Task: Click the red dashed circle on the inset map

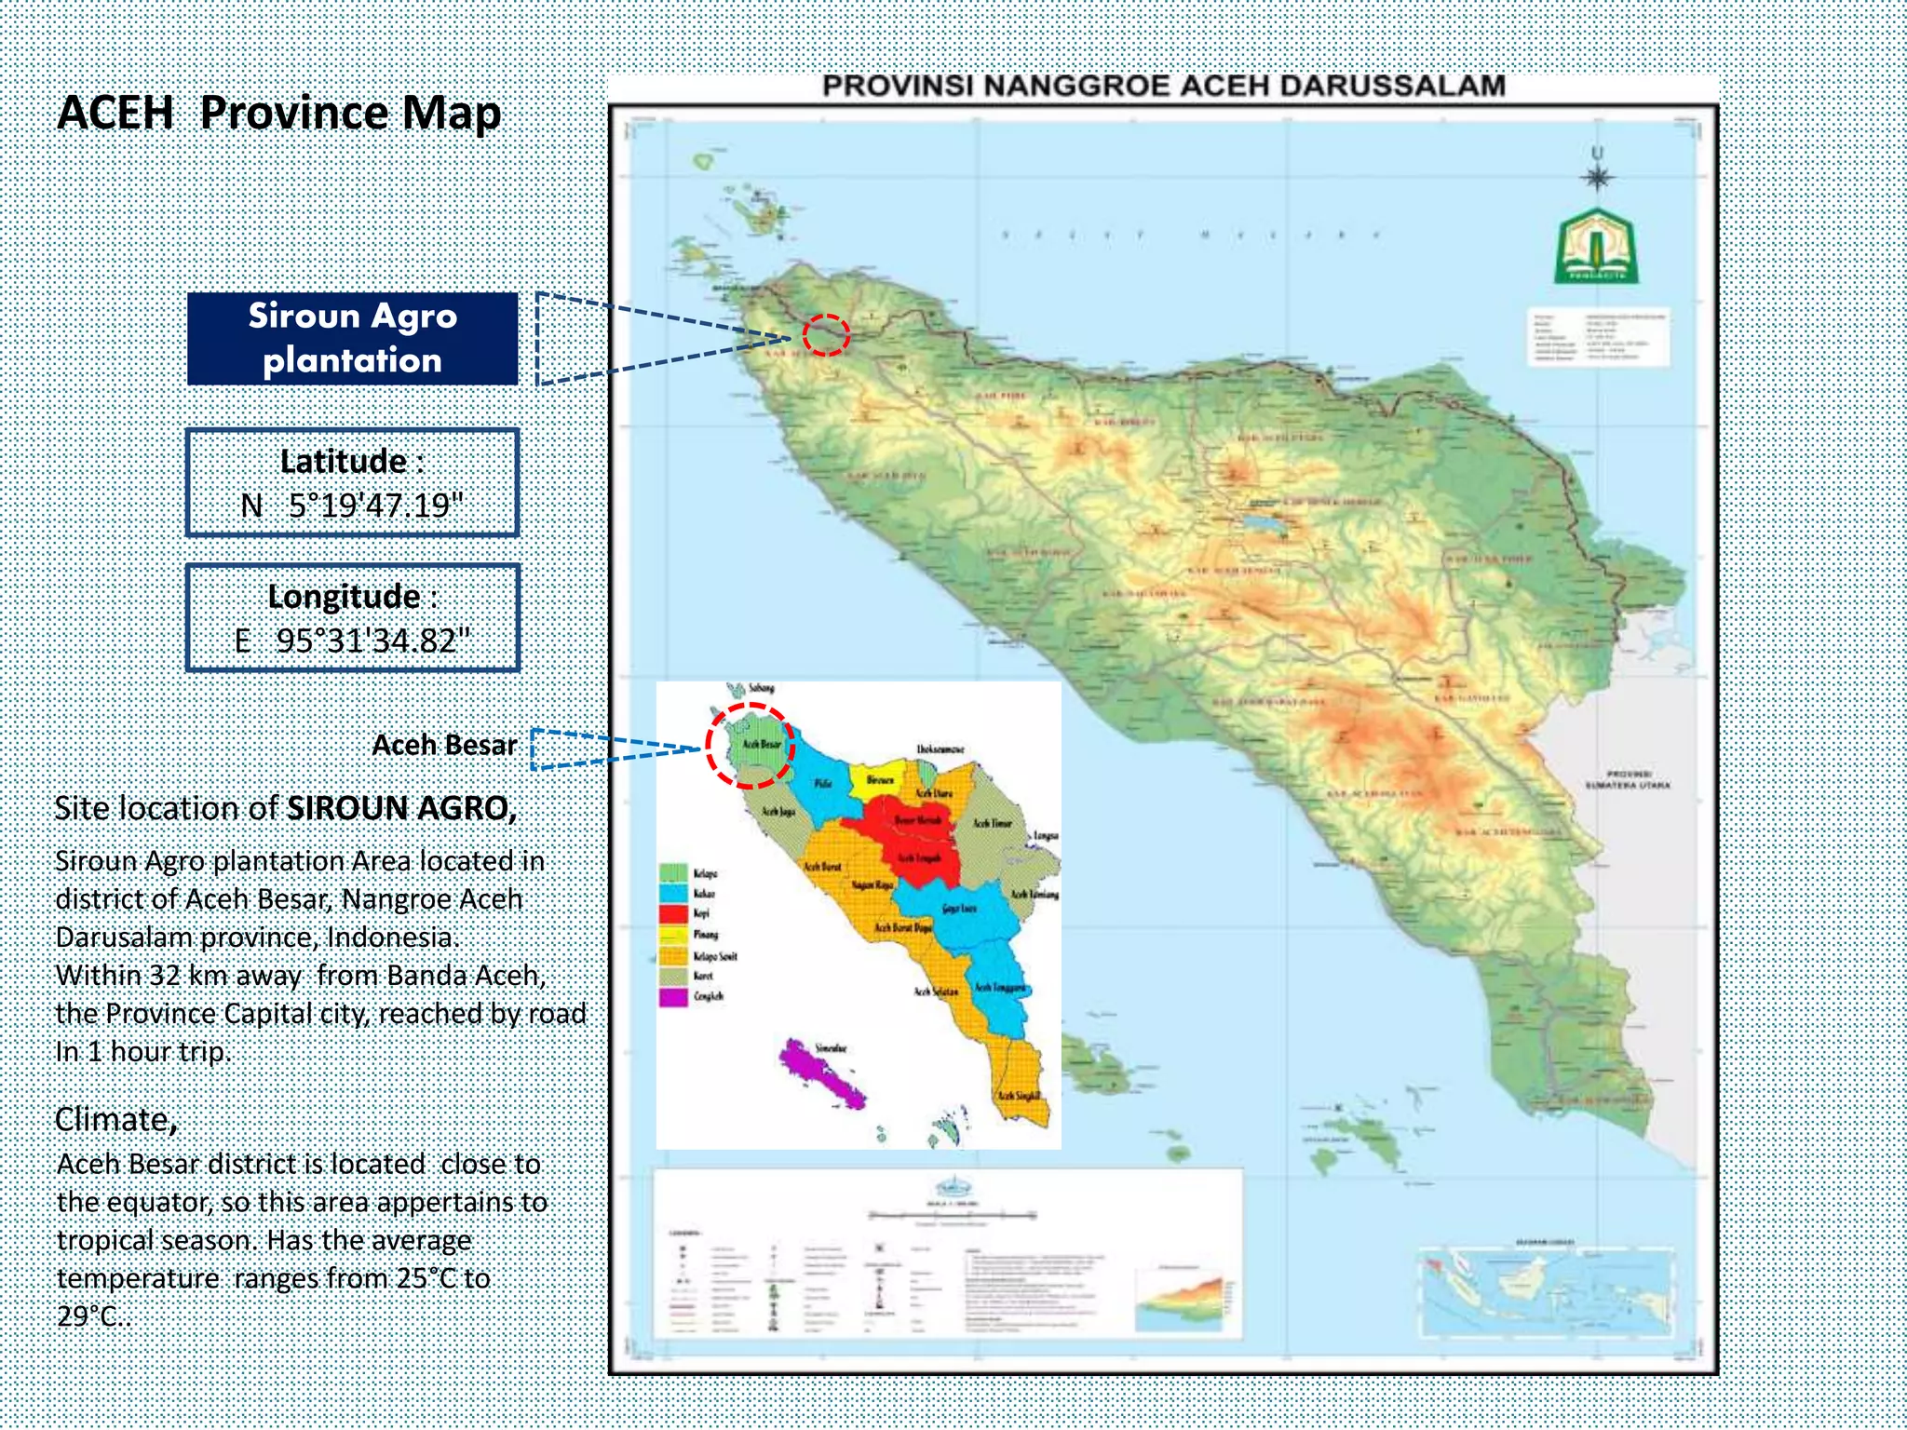Action: (x=750, y=746)
